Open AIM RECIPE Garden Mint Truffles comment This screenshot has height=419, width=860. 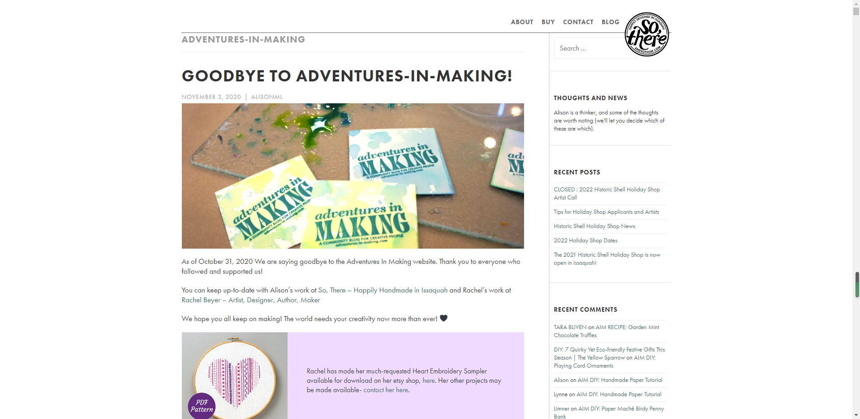(x=606, y=331)
